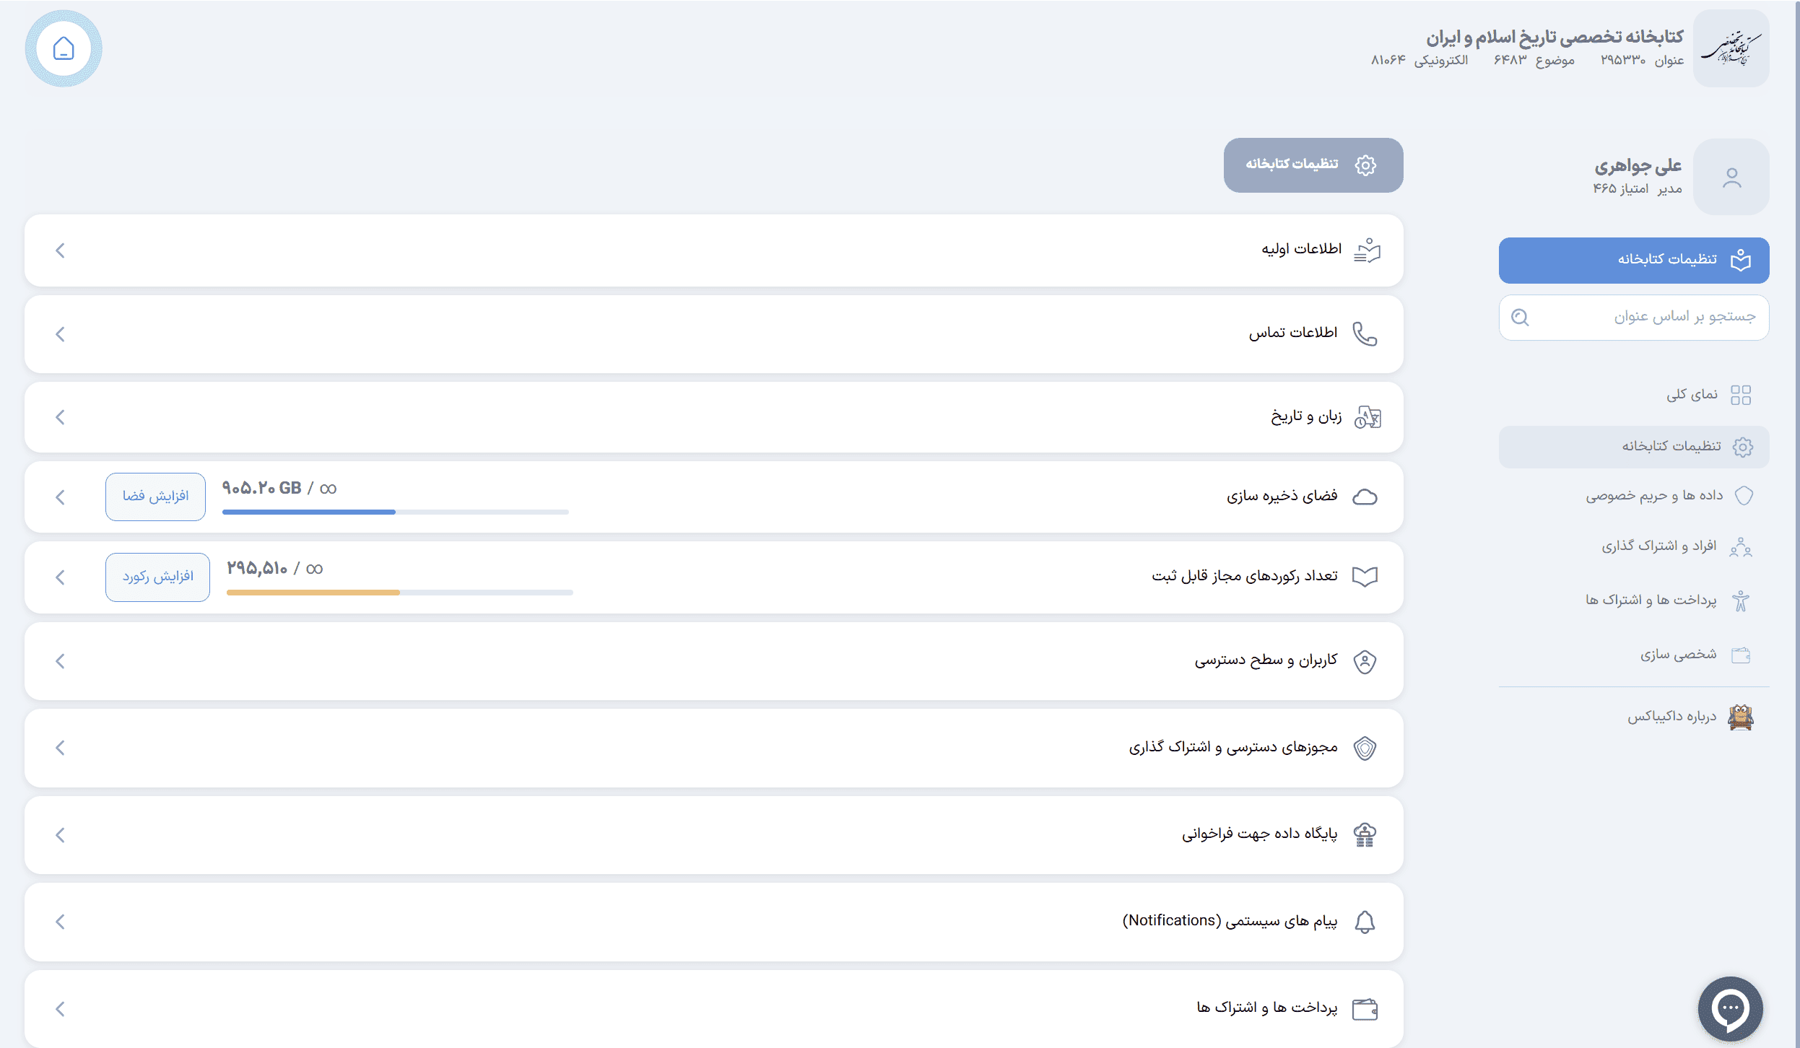The height and width of the screenshot is (1048, 1800).
Task: Click the home icon button
Action: coord(64,49)
